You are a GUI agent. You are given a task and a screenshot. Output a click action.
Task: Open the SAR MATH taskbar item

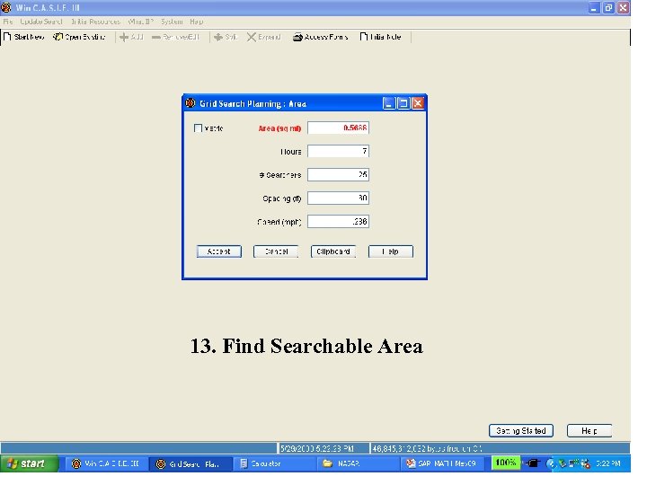(441, 464)
